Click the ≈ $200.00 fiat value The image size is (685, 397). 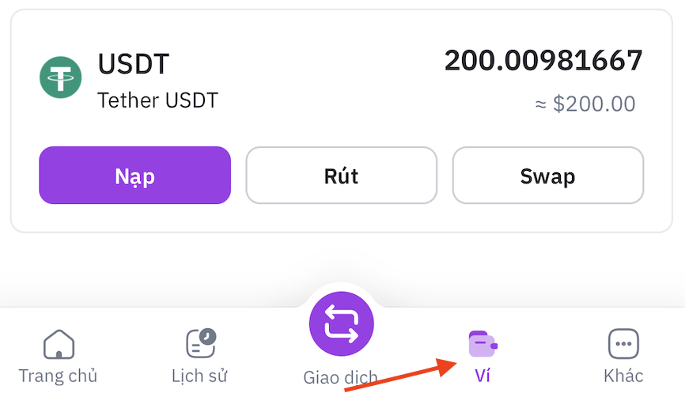point(585,104)
